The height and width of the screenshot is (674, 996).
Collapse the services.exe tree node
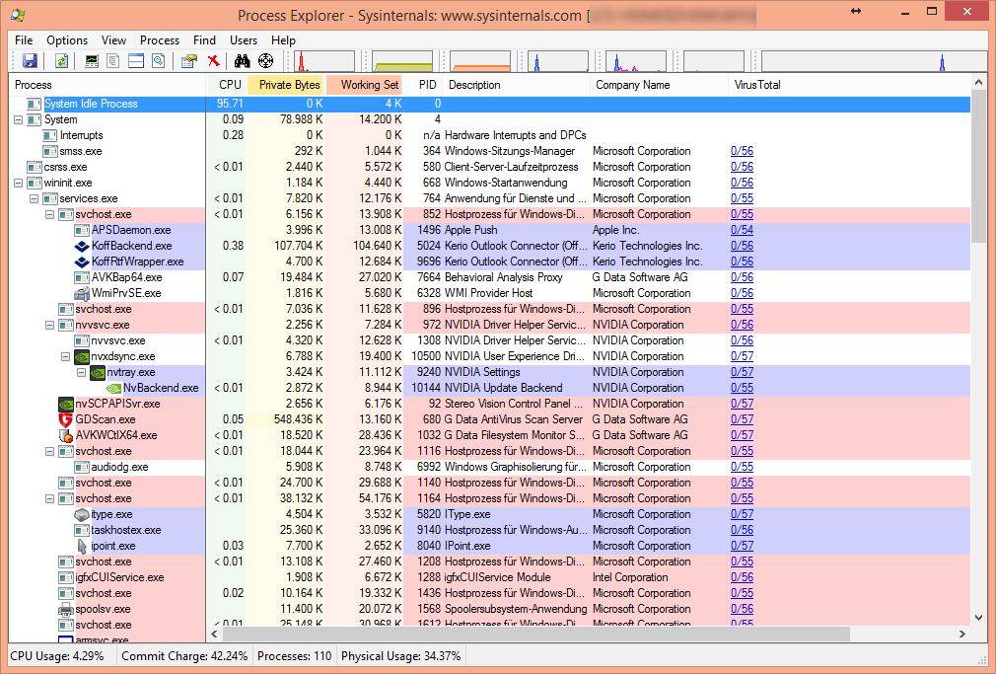[x=35, y=199]
